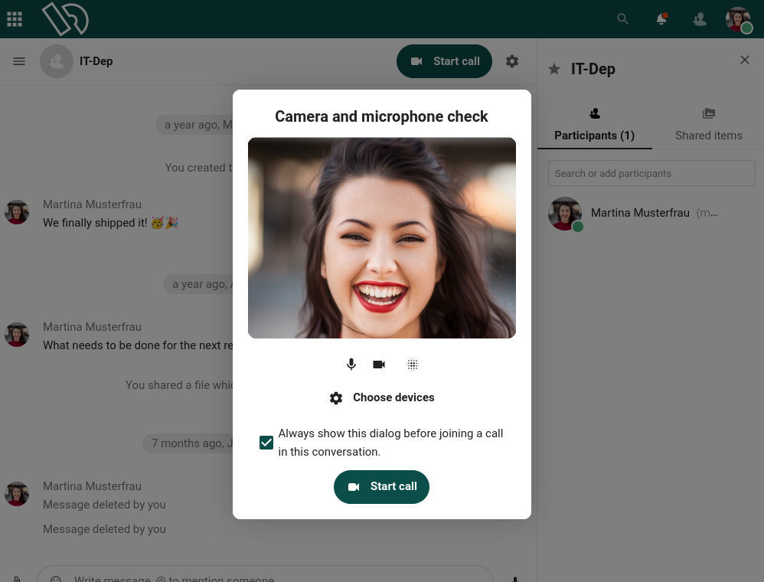Close the right sidebar panel
Screen dimensions: 764x582
[x=744, y=60]
